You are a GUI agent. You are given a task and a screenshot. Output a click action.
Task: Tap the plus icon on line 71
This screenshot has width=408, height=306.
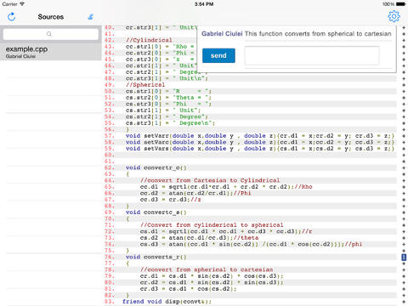(x=404, y=225)
